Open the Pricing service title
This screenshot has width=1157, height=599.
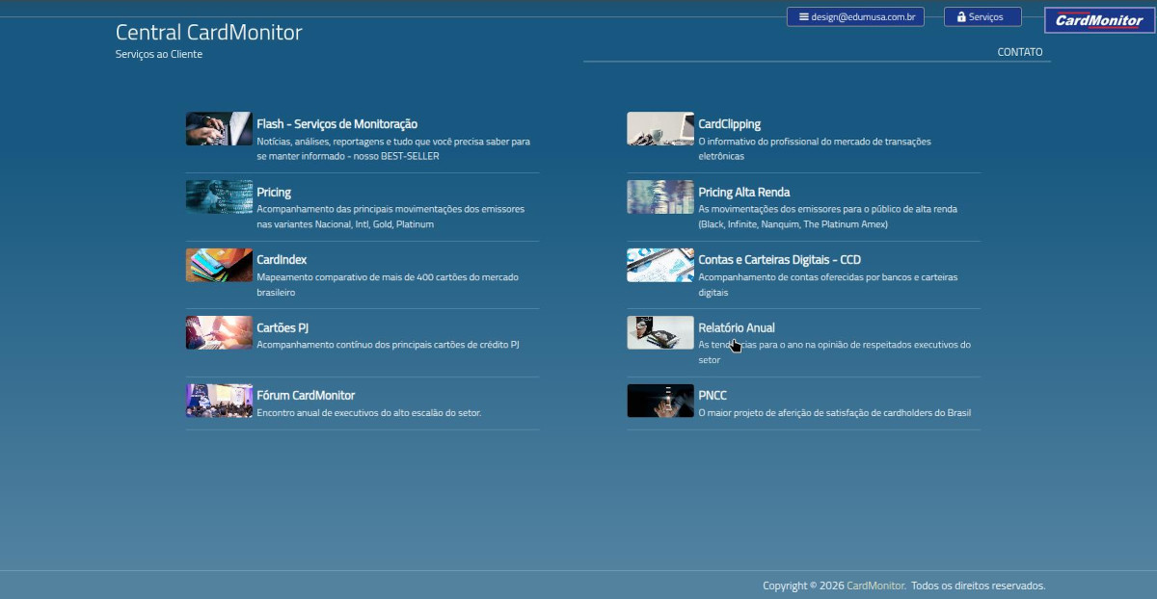[274, 193]
